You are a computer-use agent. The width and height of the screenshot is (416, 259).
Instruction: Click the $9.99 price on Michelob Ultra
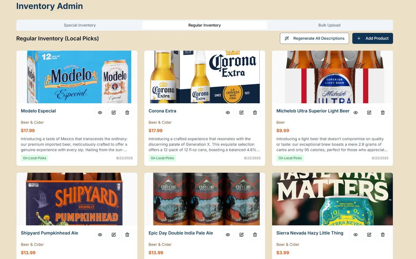click(x=283, y=130)
